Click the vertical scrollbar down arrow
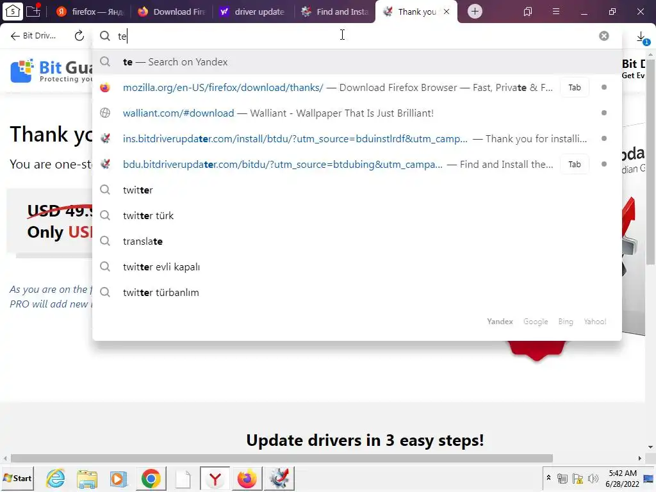The image size is (656, 492). pyautogui.click(x=650, y=447)
